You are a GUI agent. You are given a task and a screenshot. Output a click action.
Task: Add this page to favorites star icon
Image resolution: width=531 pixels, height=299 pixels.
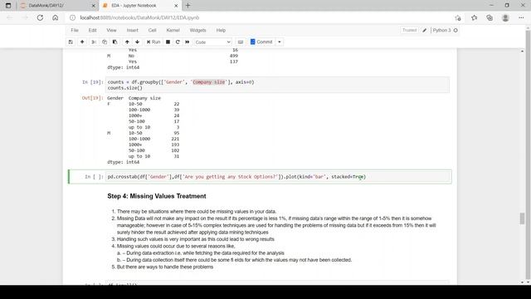pyautogui.click(x=458, y=17)
